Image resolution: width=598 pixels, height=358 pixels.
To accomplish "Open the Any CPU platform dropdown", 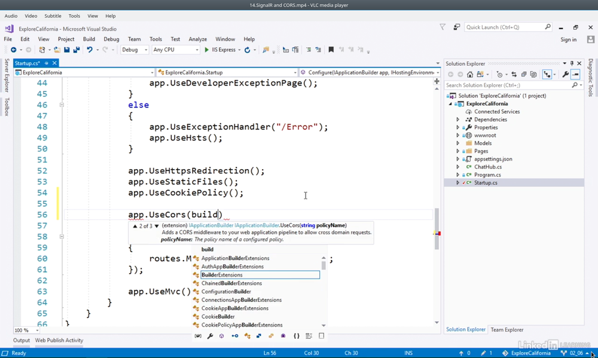I will [176, 50].
